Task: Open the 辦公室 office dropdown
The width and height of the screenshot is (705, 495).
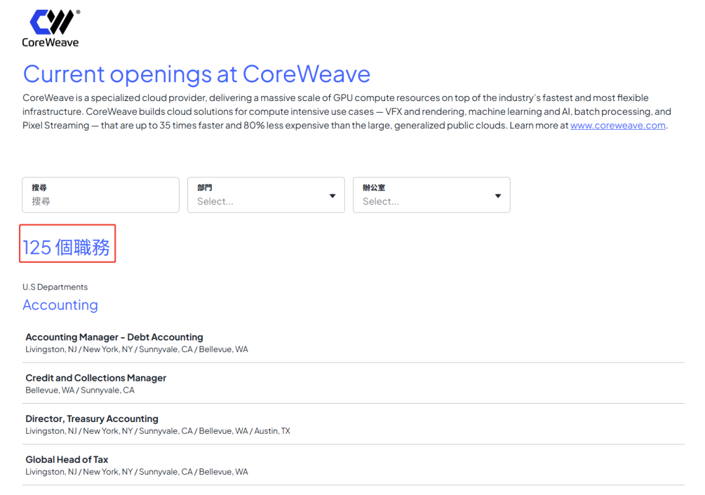Action: [431, 195]
